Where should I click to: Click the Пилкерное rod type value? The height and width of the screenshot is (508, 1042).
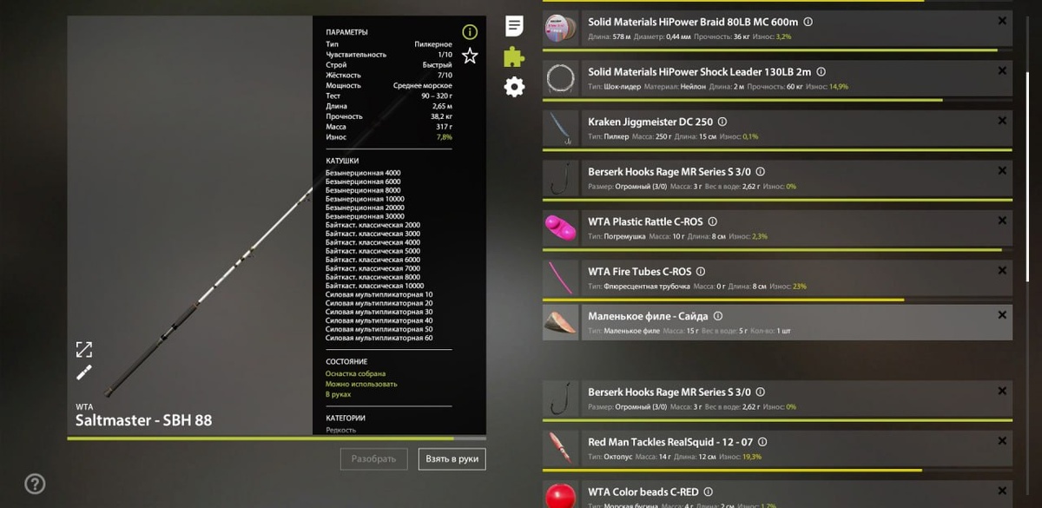433,43
